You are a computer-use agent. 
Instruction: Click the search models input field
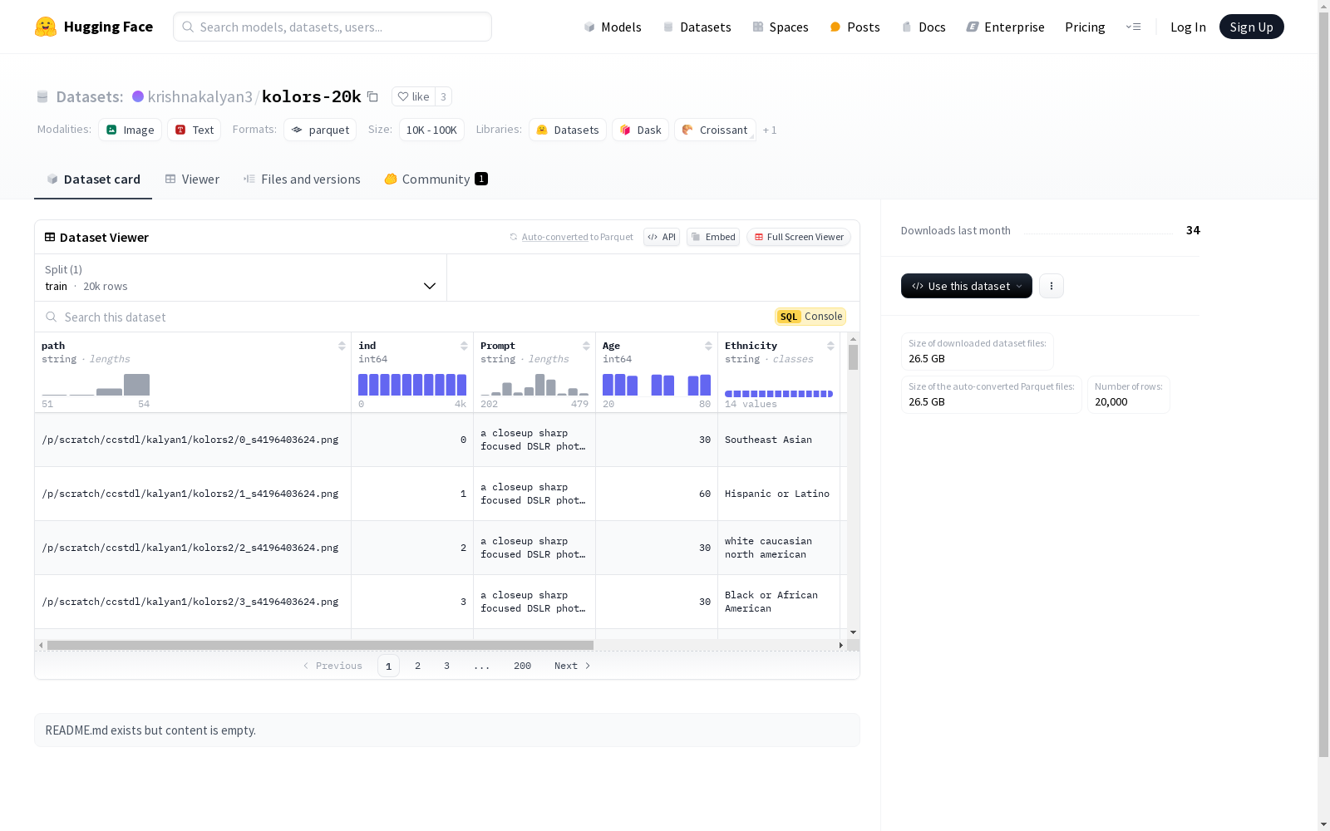[332, 27]
